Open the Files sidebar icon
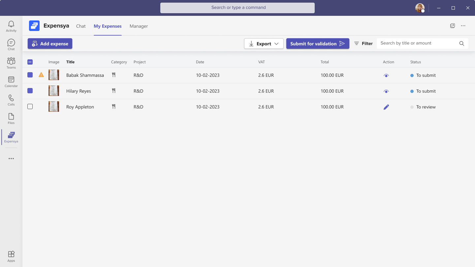 (11, 119)
